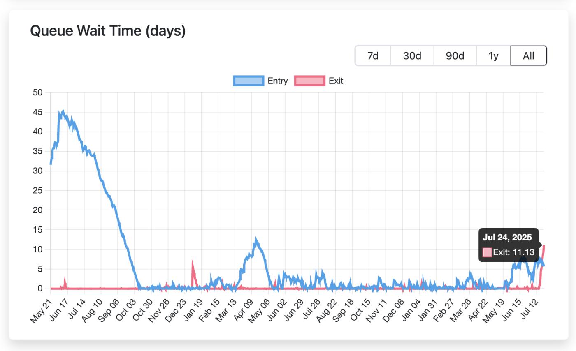Hide Exit series via legend label
Screen dimensions: 576x351
[x=336, y=81]
